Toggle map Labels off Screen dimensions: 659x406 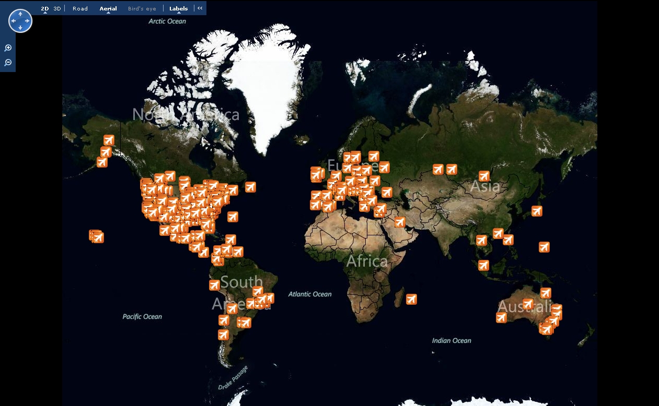pyautogui.click(x=178, y=8)
